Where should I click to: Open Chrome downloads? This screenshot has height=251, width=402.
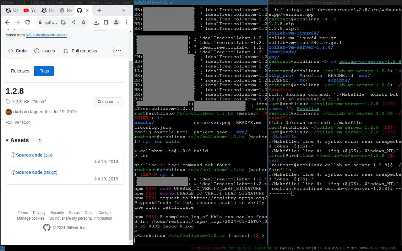tap(96, 22)
